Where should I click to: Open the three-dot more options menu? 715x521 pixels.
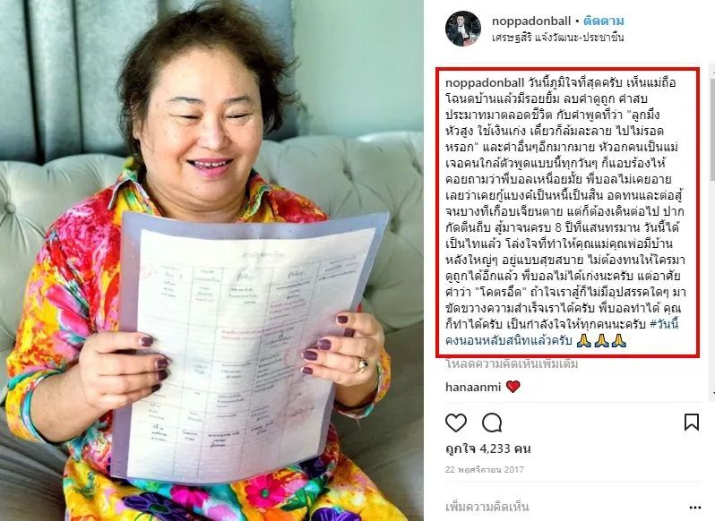click(694, 508)
